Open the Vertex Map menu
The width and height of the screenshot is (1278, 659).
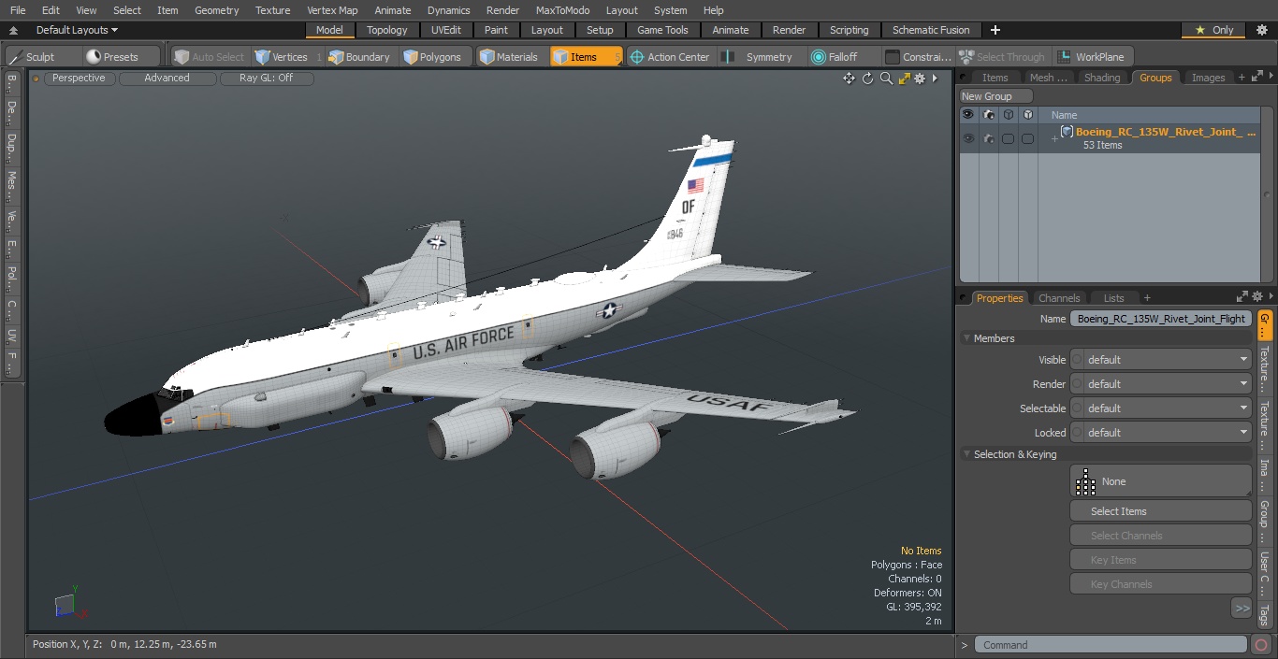pyautogui.click(x=332, y=10)
